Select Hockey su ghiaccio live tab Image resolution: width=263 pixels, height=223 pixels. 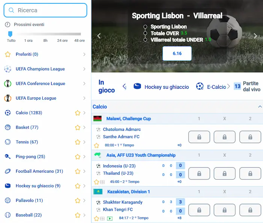point(161,87)
